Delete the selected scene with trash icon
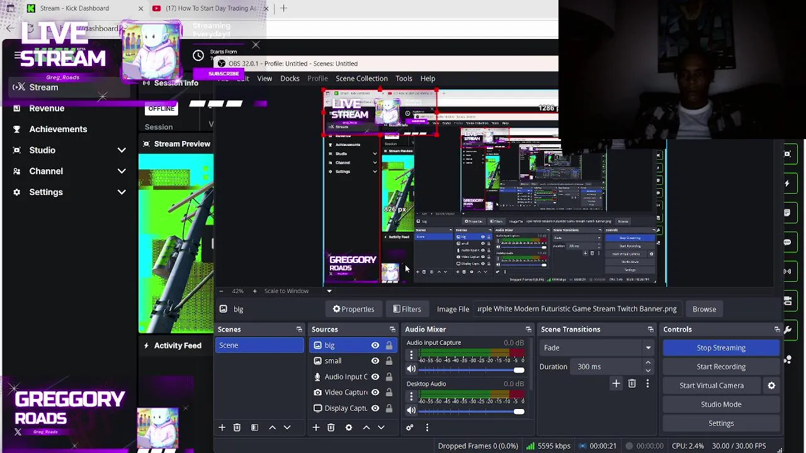Viewport: 806px width, 453px height. pos(237,428)
